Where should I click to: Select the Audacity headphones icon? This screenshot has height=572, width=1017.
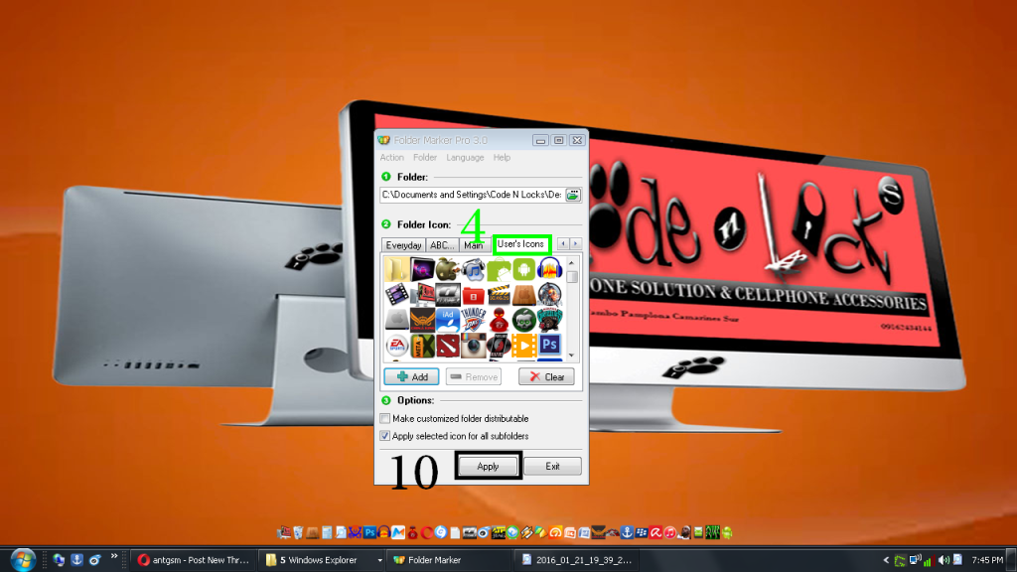point(549,269)
